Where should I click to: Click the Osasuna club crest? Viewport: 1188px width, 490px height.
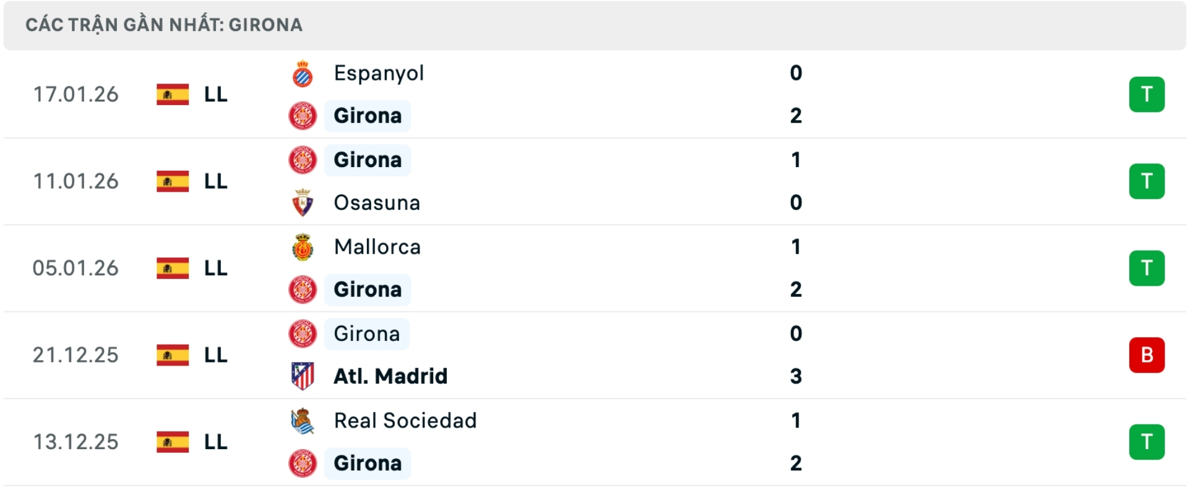[x=303, y=202]
